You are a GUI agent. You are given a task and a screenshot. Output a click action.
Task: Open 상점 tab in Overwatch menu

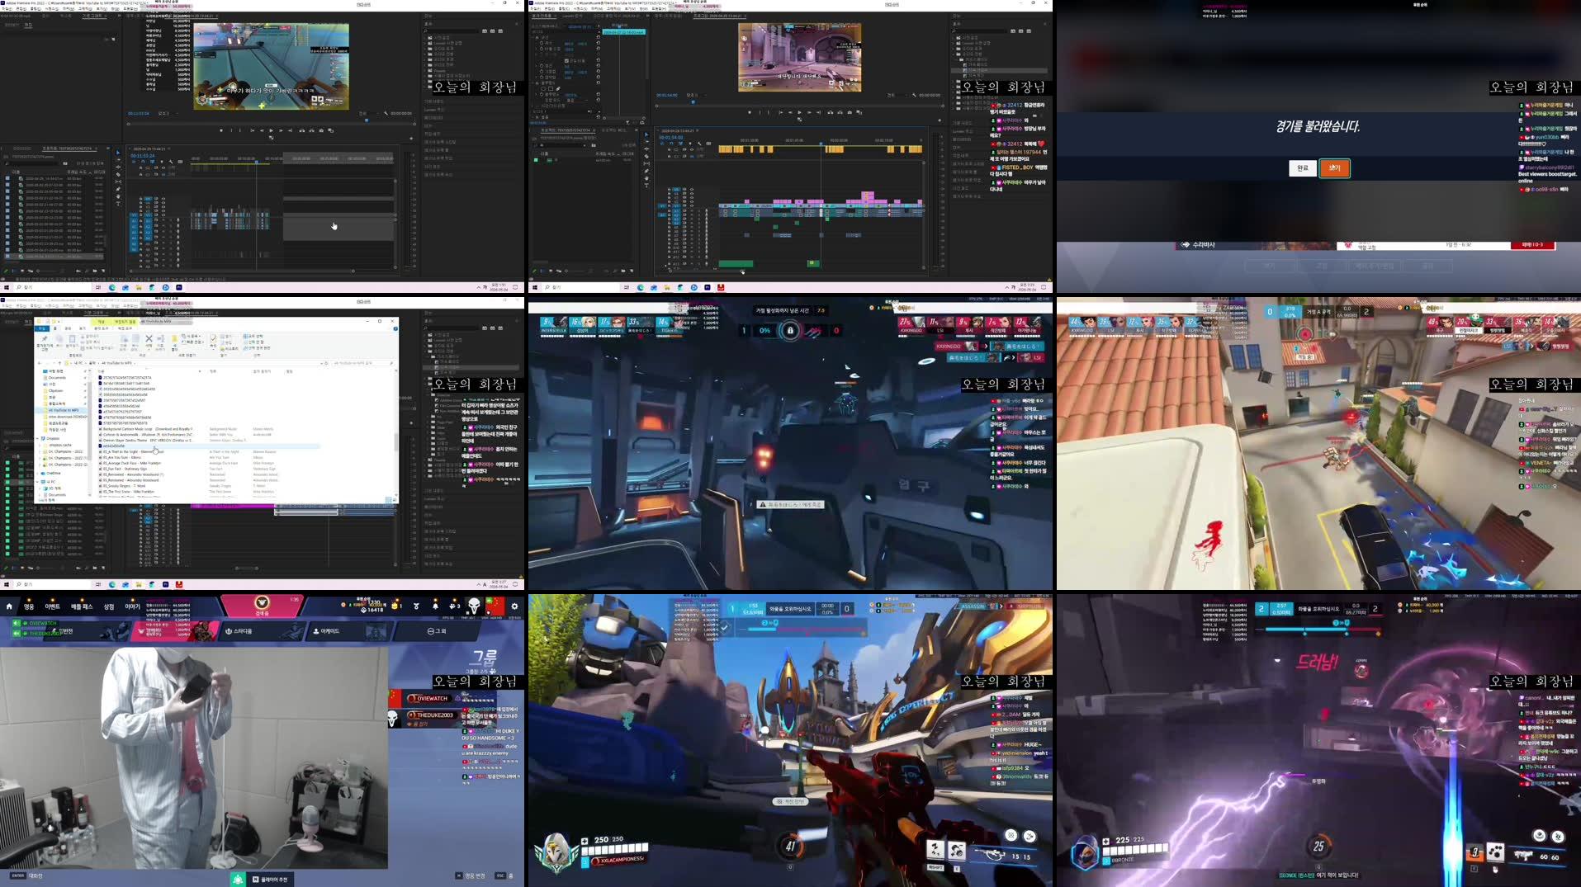(109, 606)
